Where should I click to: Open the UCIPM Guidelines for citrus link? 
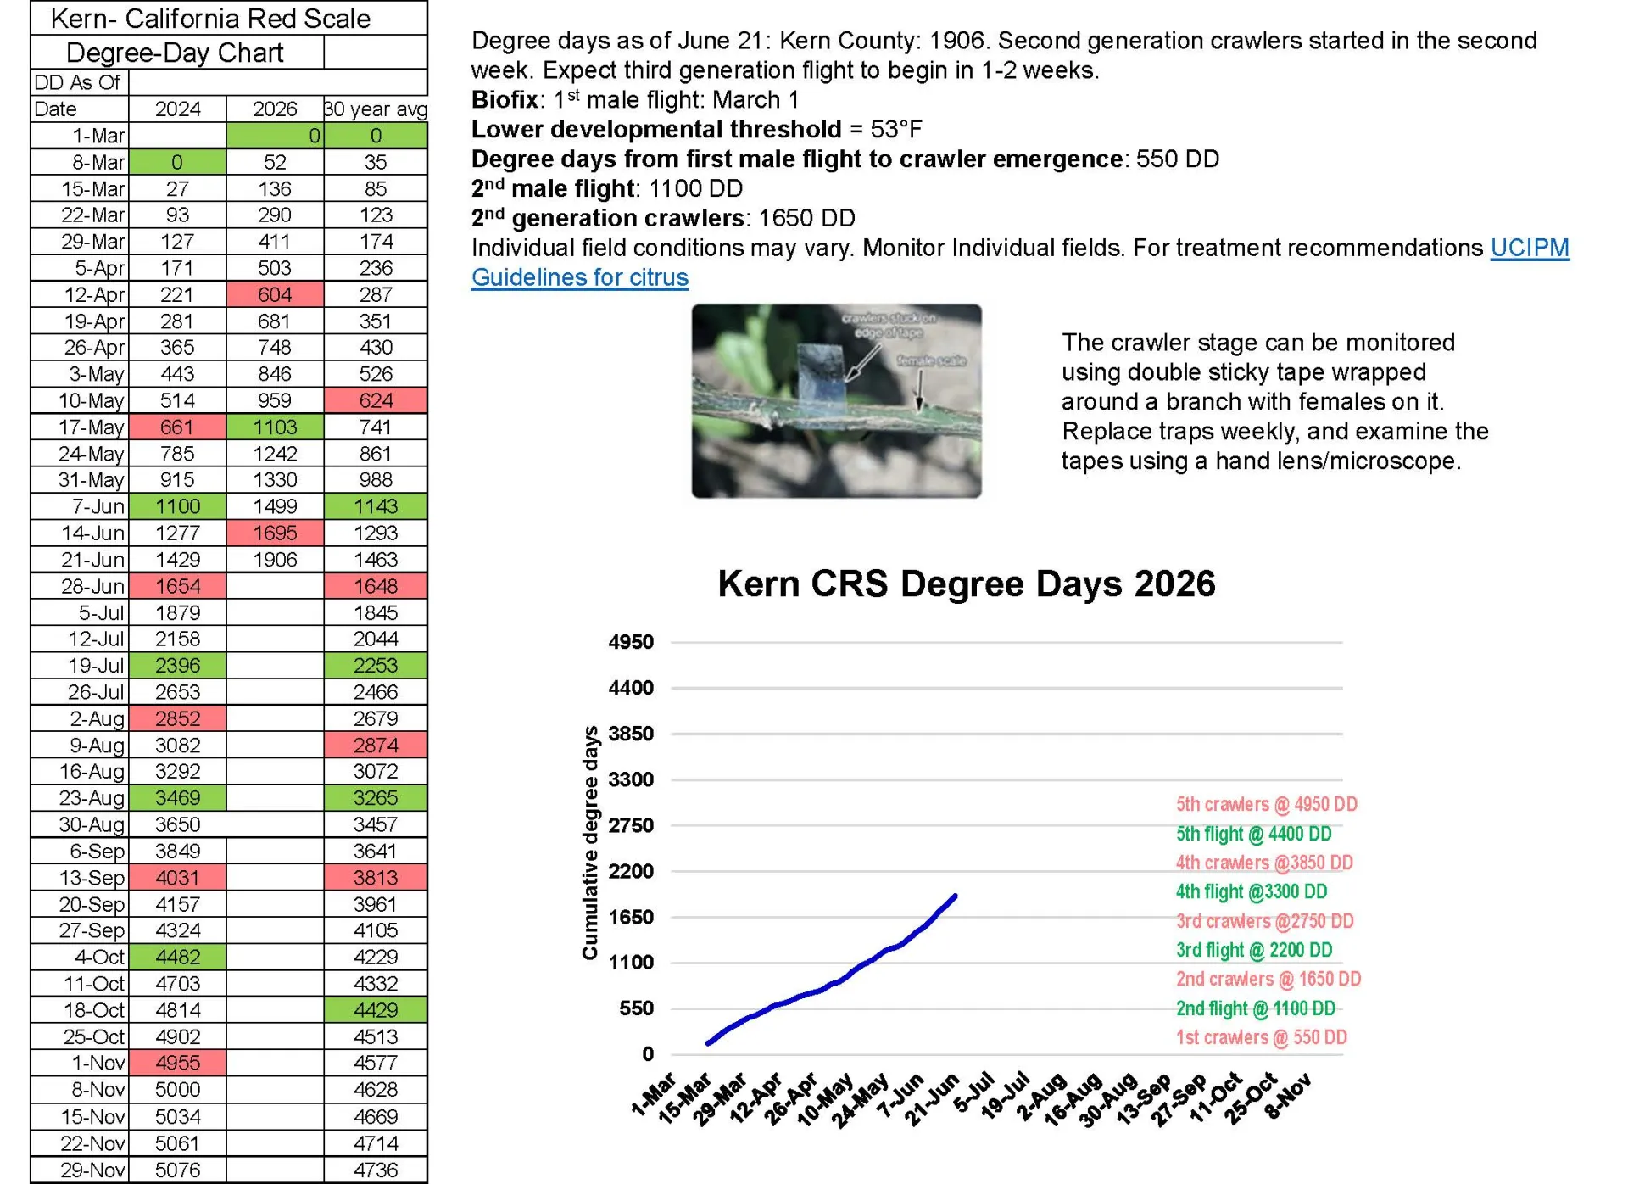[x=1021, y=262]
